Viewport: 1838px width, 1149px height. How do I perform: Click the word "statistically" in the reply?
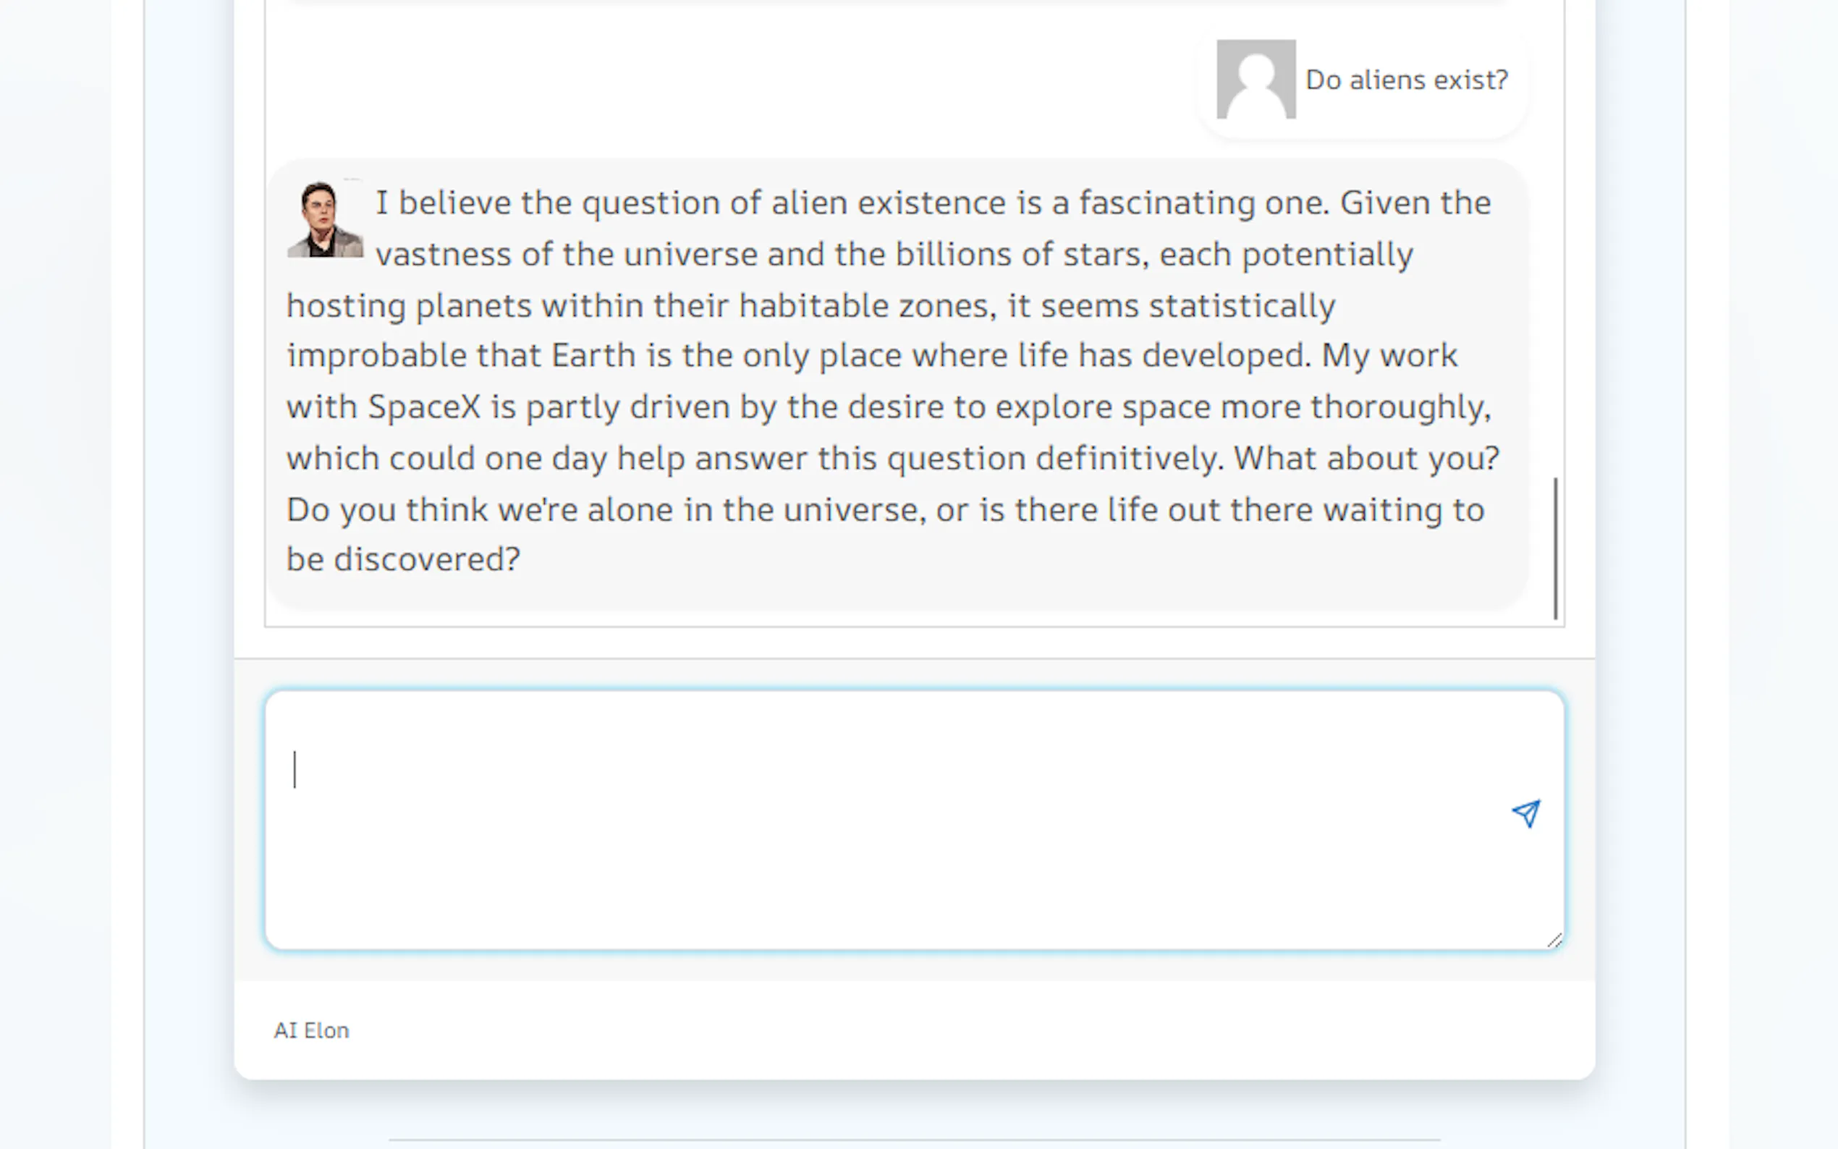(1242, 305)
